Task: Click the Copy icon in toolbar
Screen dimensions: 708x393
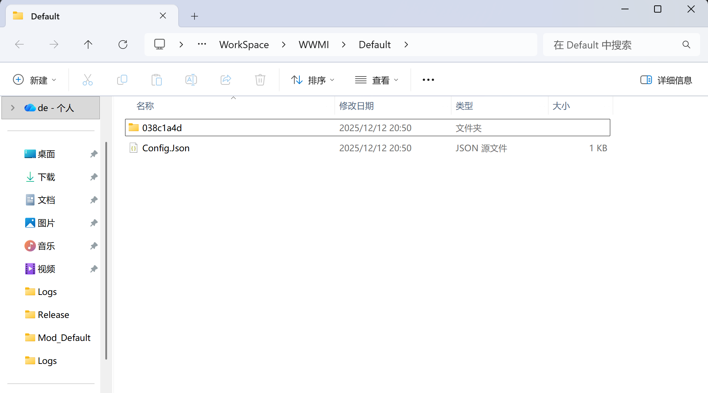Action: pyautogui.click(x=122, y=80)
